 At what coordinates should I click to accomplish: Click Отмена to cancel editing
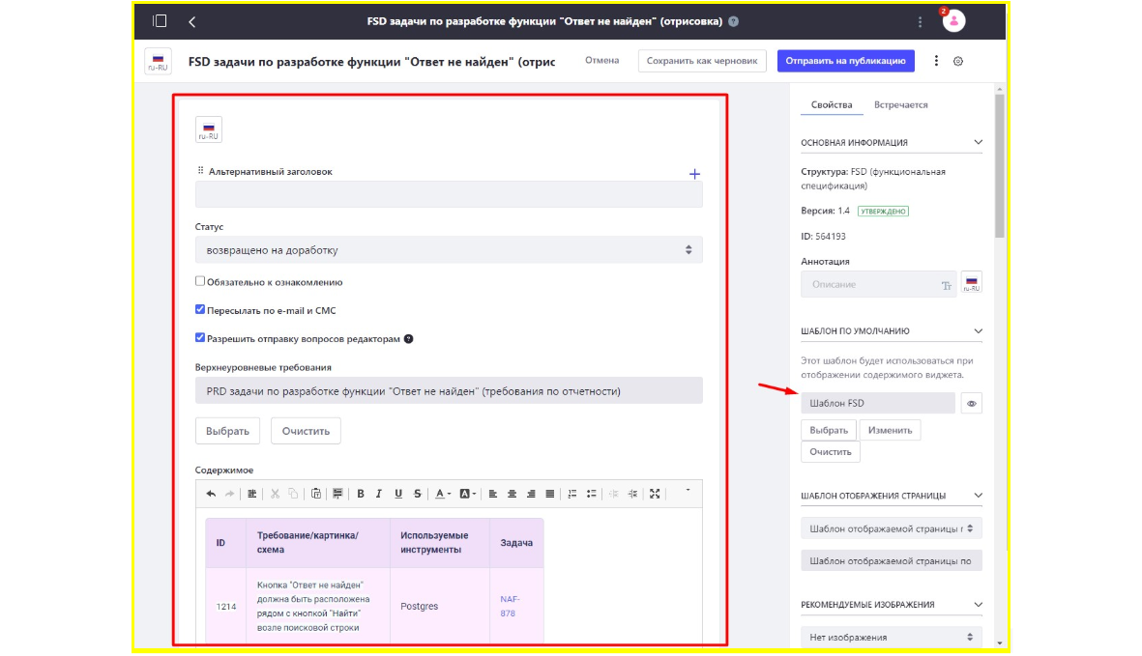click(602, 60)
